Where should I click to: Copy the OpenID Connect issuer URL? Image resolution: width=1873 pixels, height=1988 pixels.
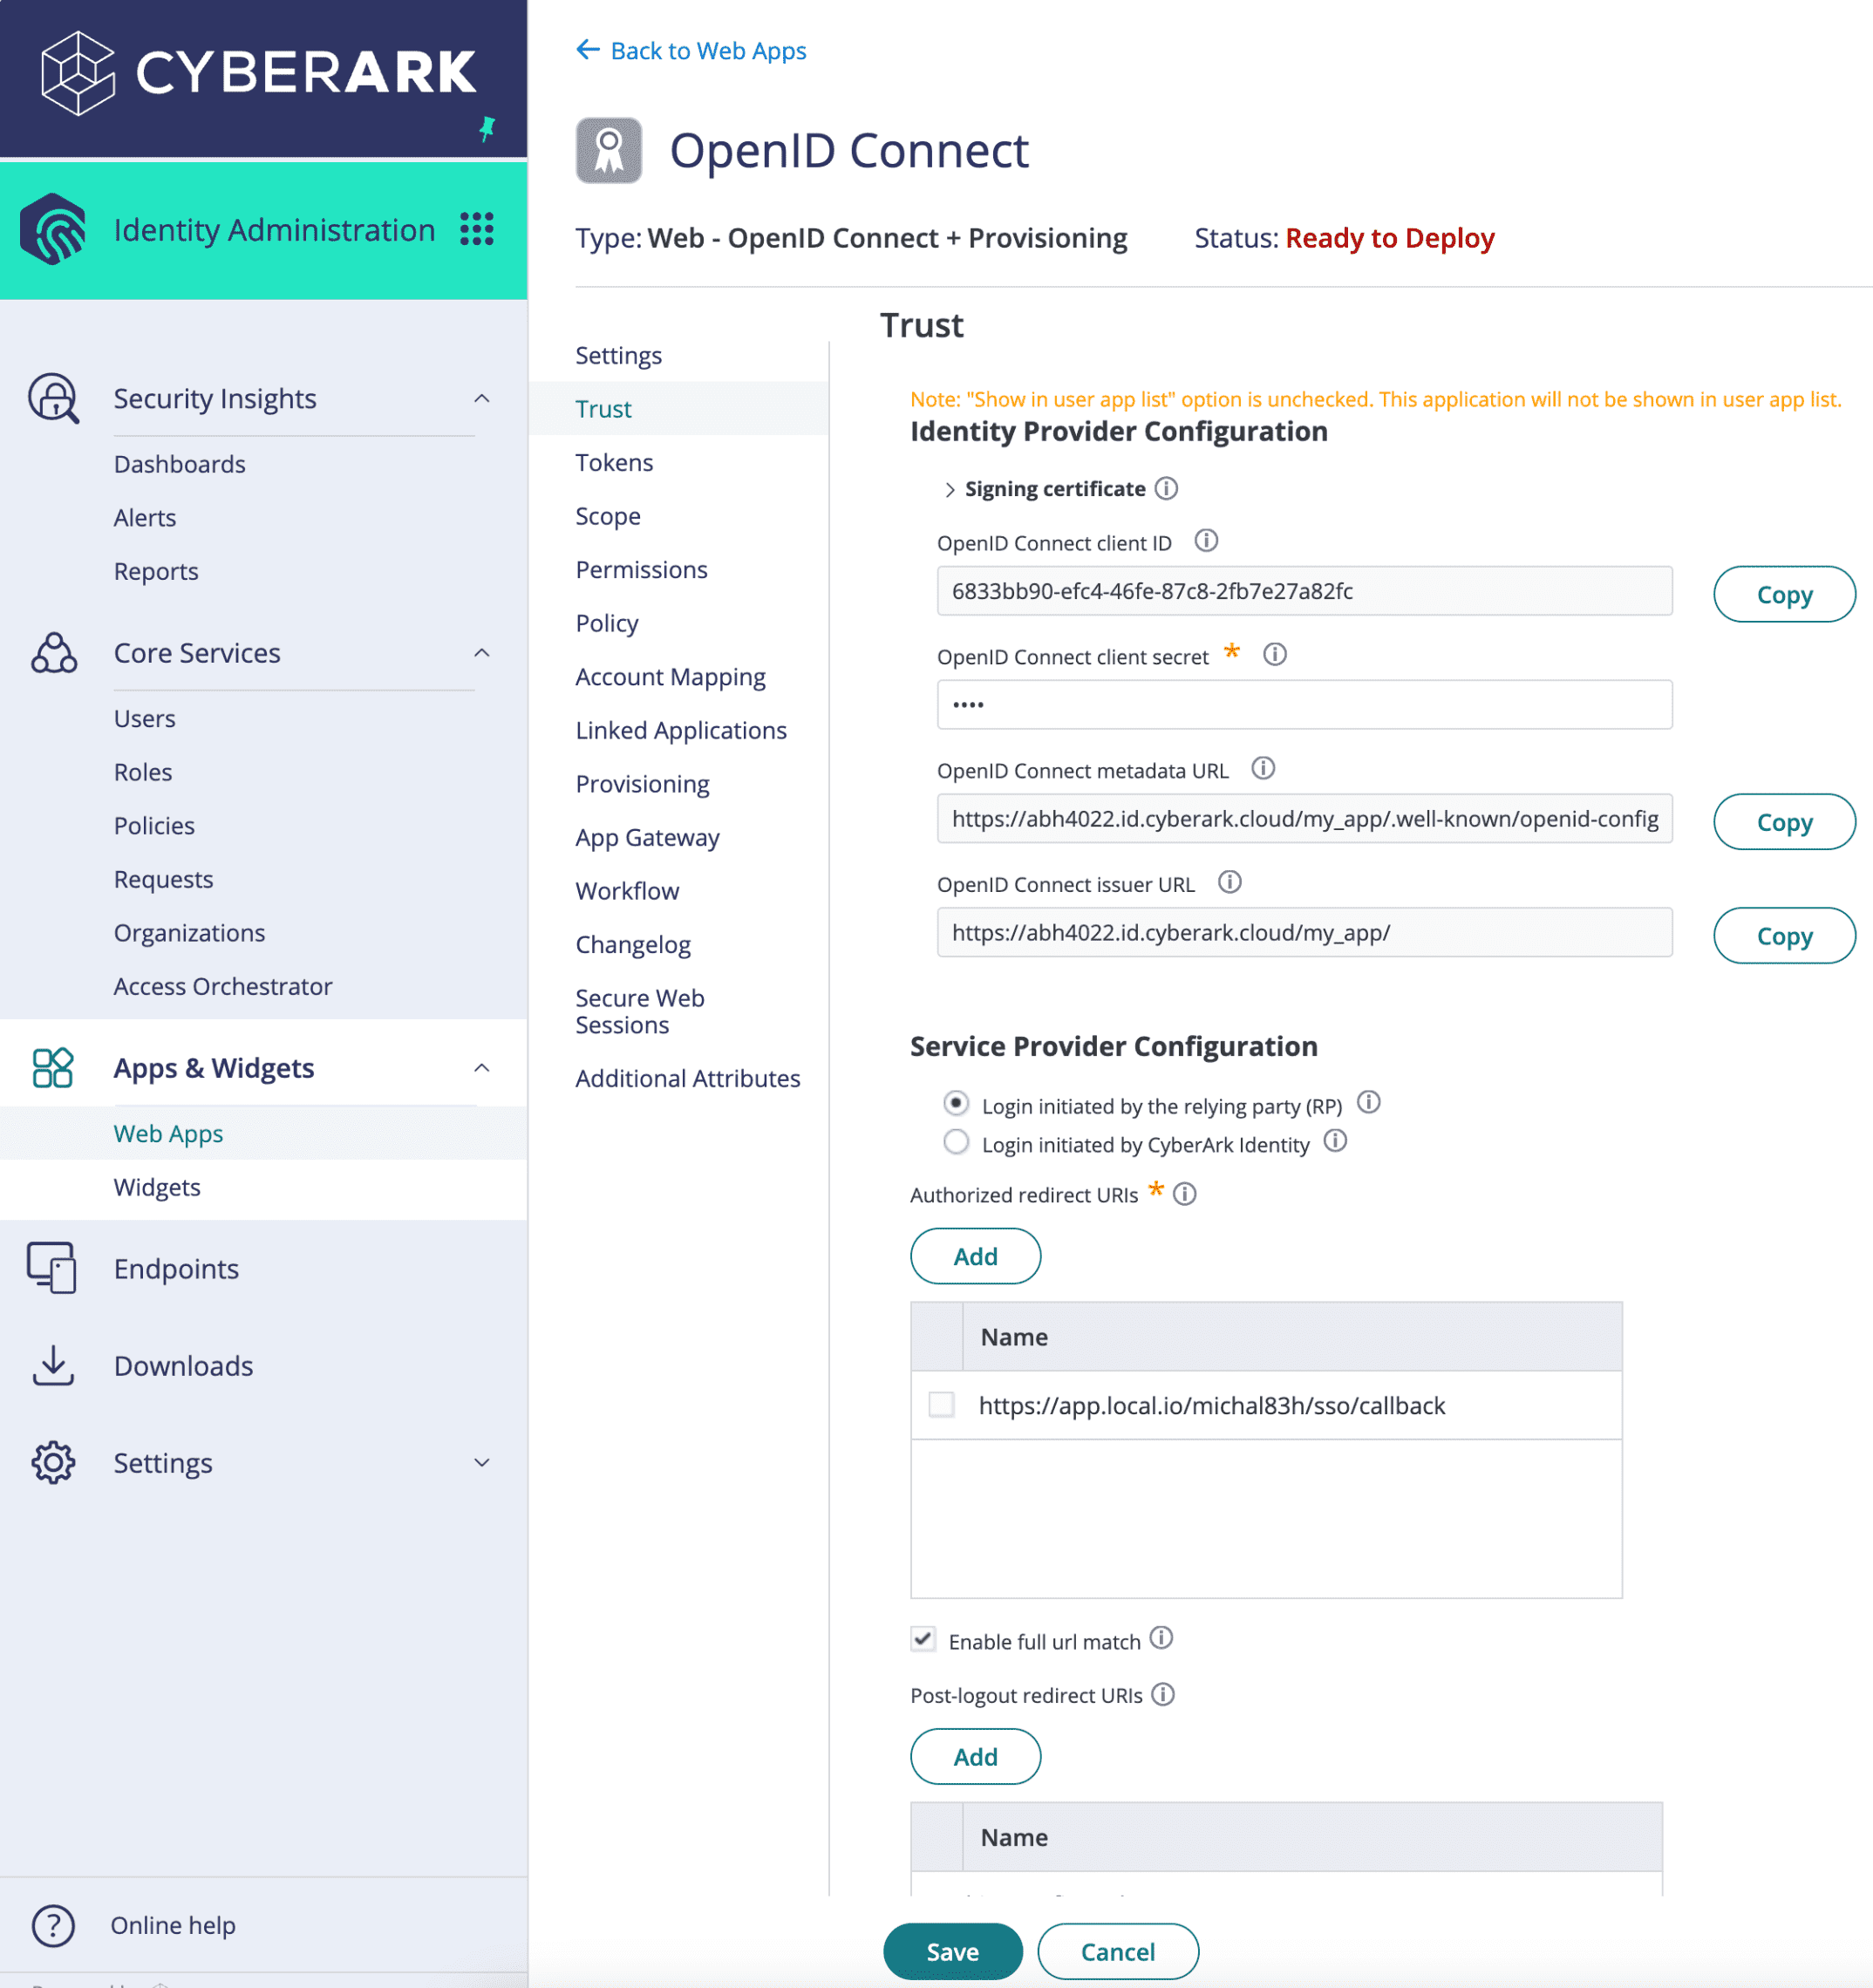pos(1784,935)
